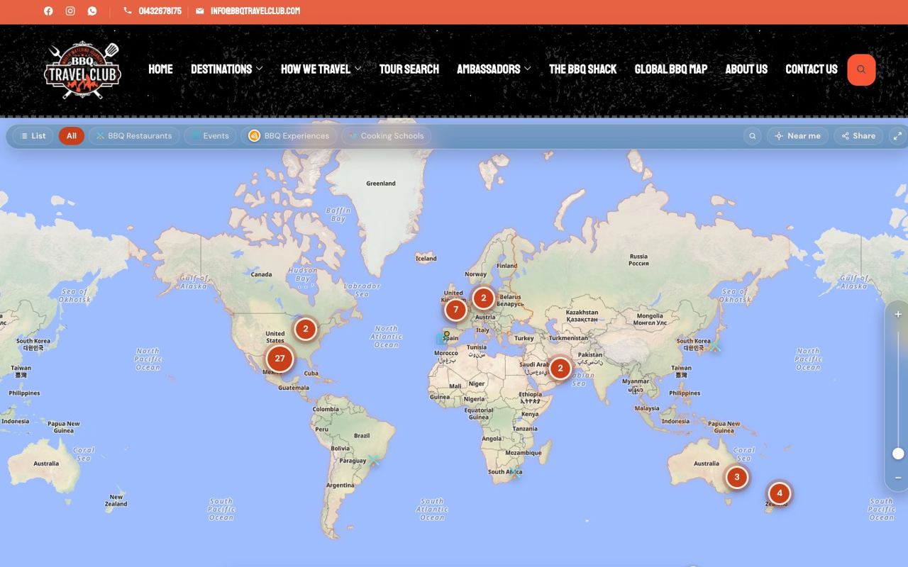Select the All category filter

[x=72, y=136]
